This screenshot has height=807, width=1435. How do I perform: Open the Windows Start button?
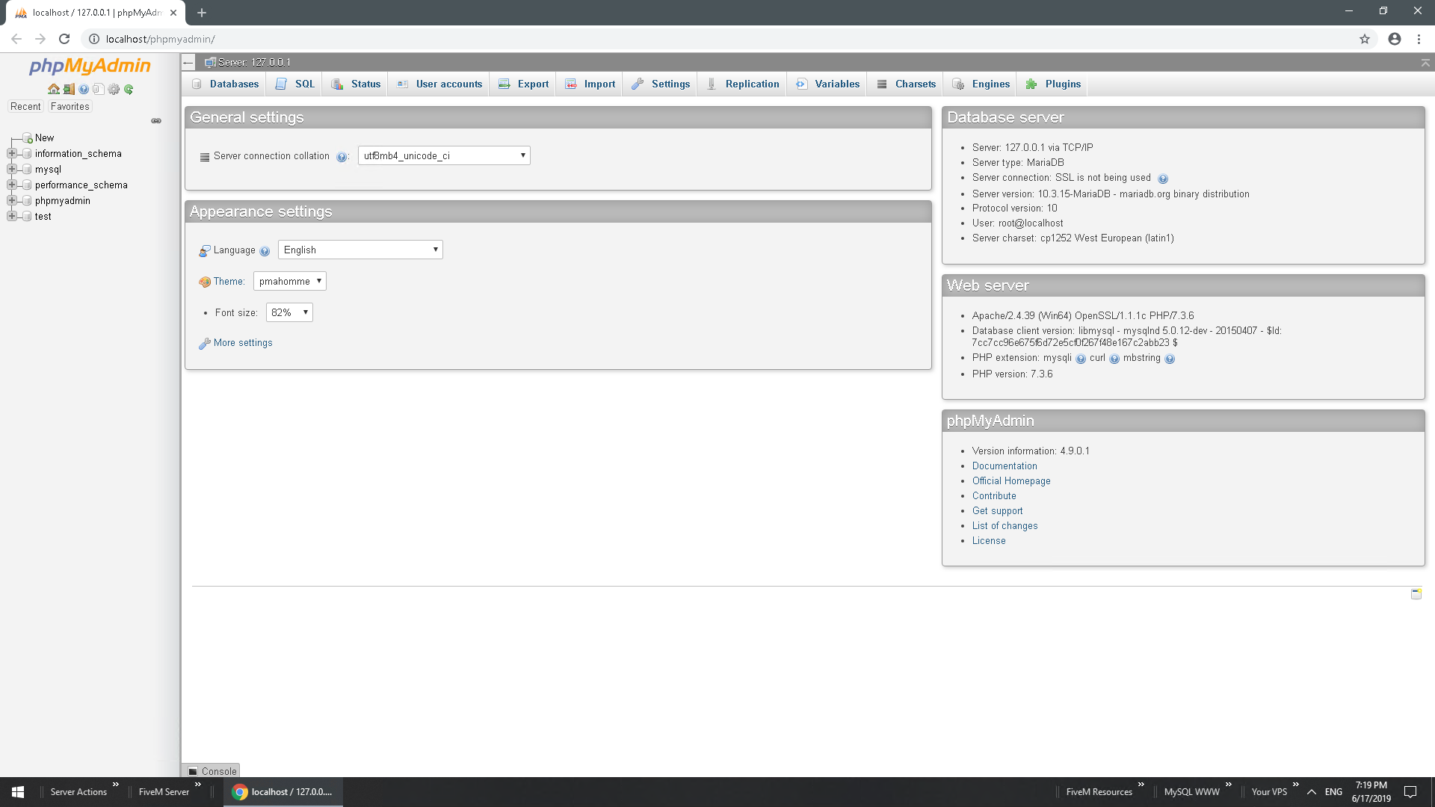point(18,792)
